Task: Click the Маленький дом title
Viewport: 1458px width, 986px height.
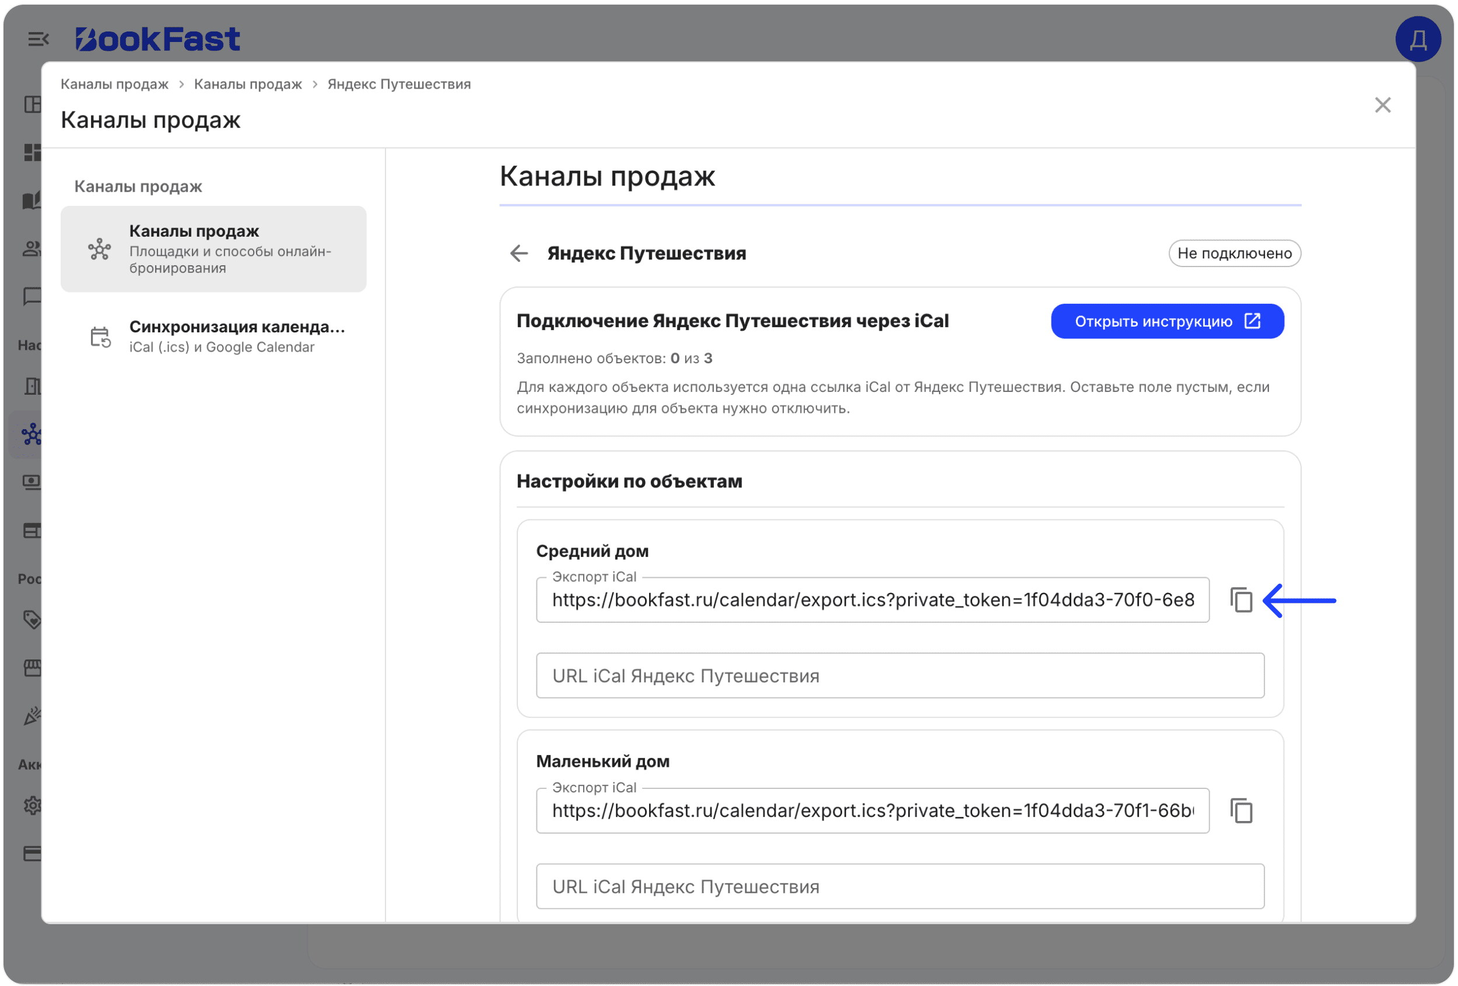Action: point(603,762)
